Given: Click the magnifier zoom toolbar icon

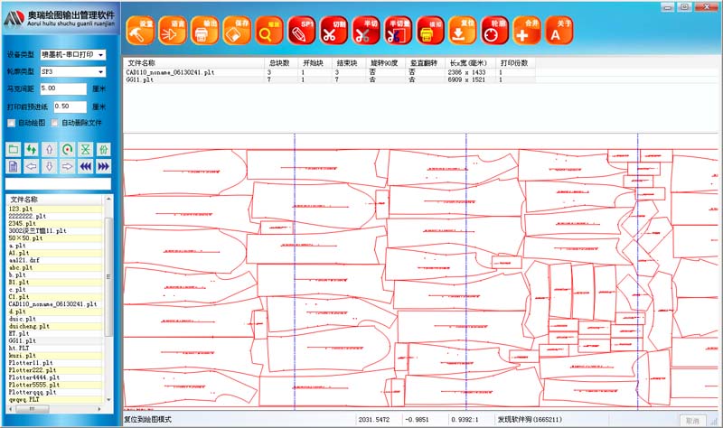Looking at the screenshot, I should click(x=268, y=31).
